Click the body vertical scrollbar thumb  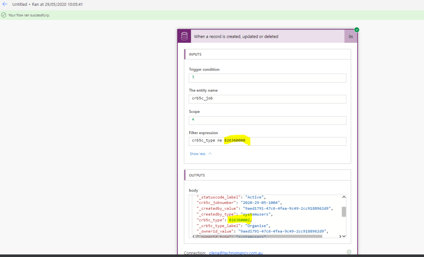coord(344,212)
